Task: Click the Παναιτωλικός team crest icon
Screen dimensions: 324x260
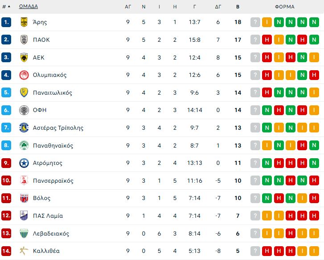Action: tap(24, 92)
